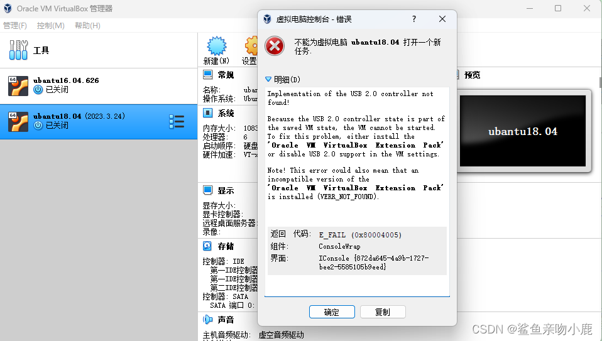Click the New (新建) VM toolbar icon
The height and width of the screenshot is (341, 602).
pos(217,46)
